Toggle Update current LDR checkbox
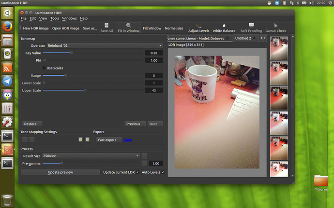Screen dimensions: 334x208 pos(137,172)
